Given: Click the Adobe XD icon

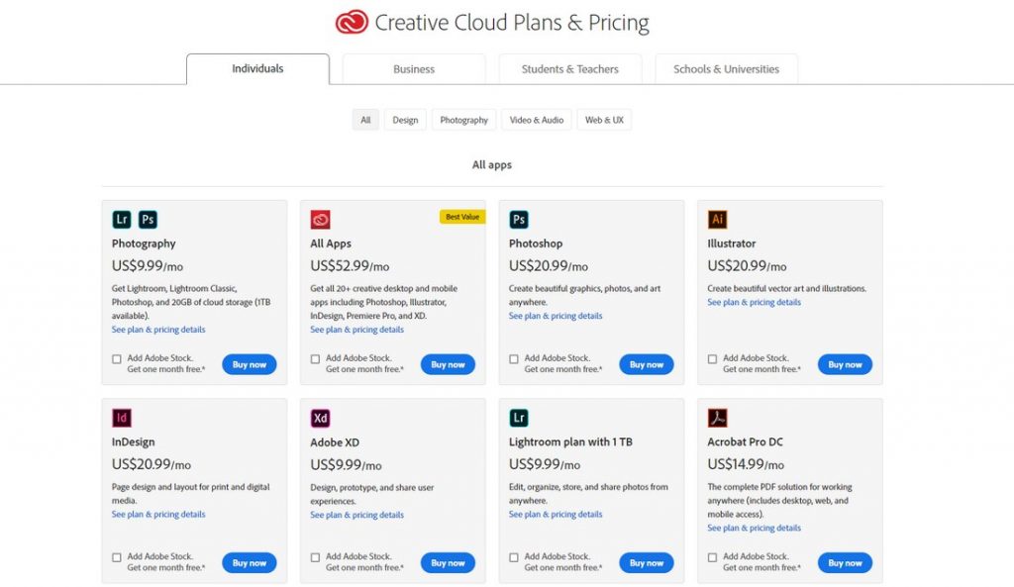Looking at the screenshot, I should [320, 418].
